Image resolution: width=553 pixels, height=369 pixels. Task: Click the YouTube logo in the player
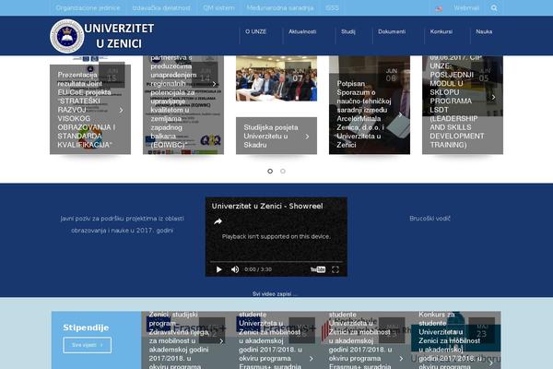(x=318, y=269)
